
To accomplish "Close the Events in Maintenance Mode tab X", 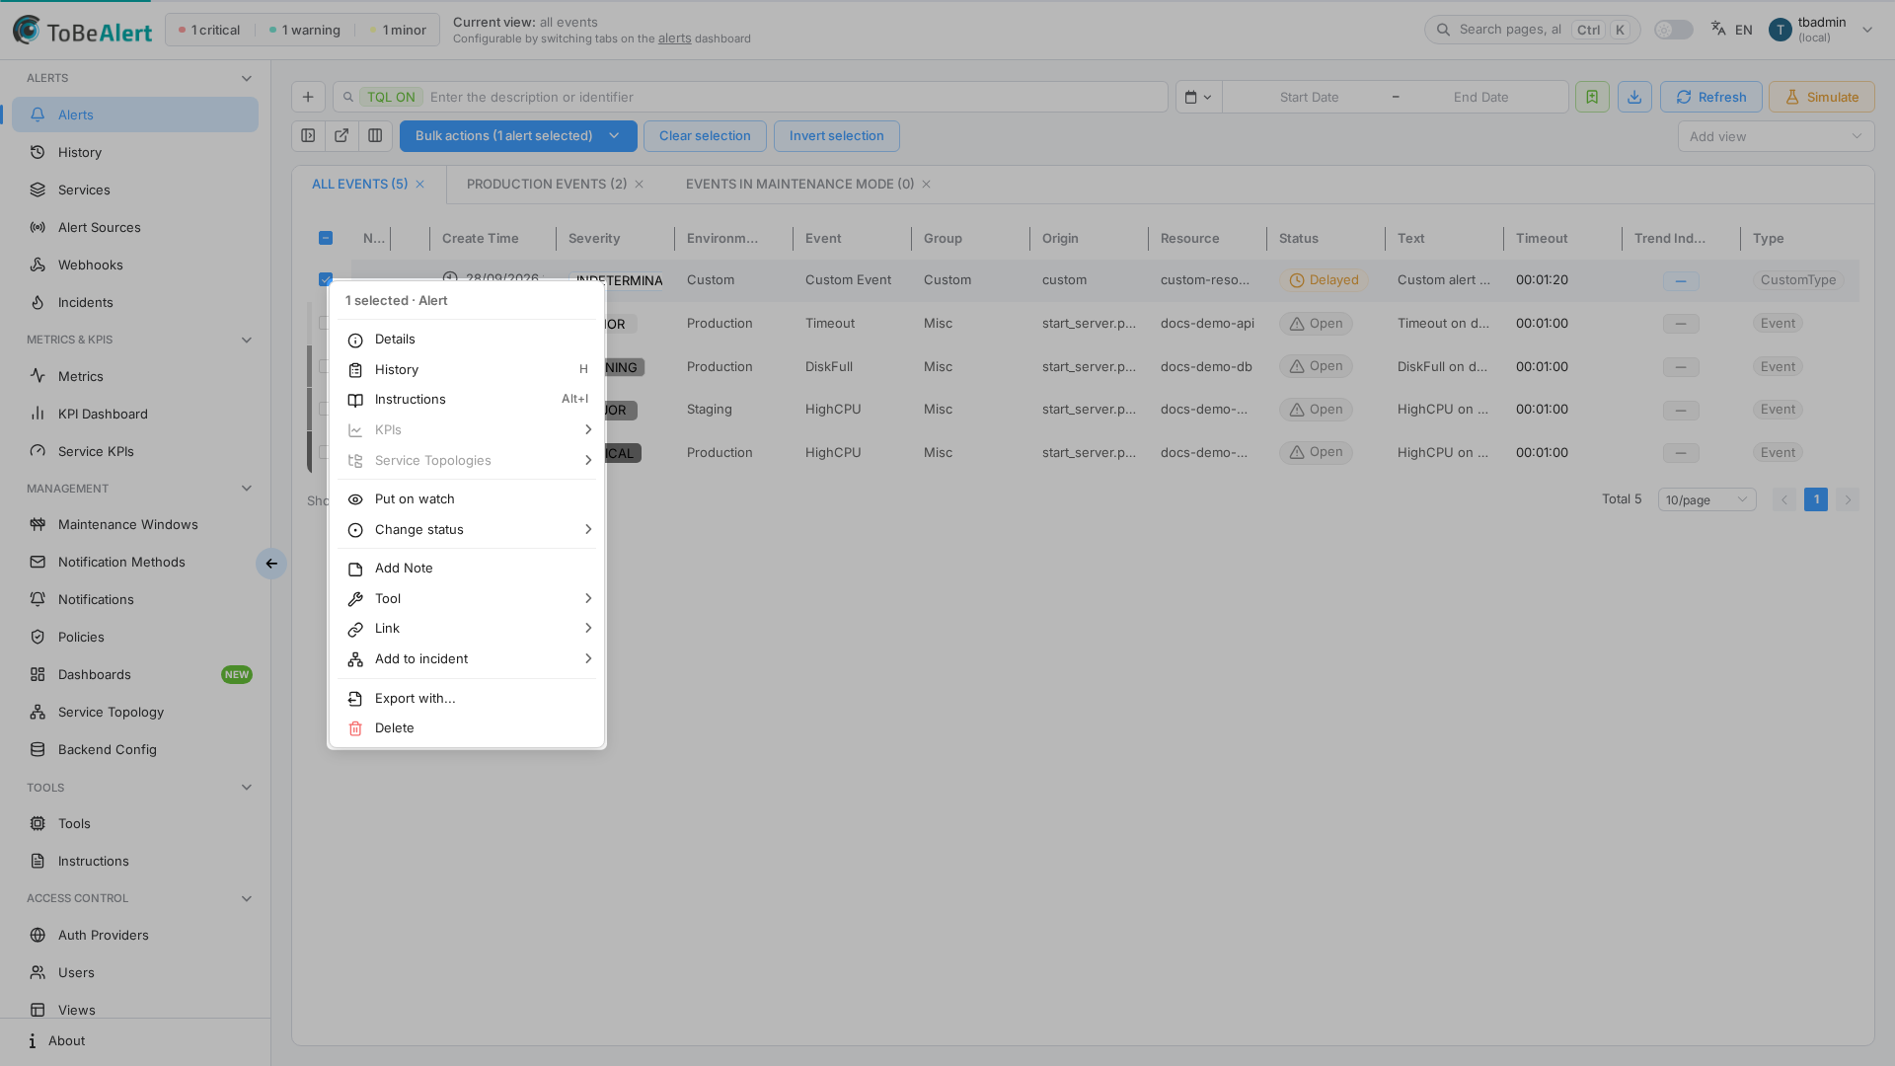I will click(x=926, y=185).
